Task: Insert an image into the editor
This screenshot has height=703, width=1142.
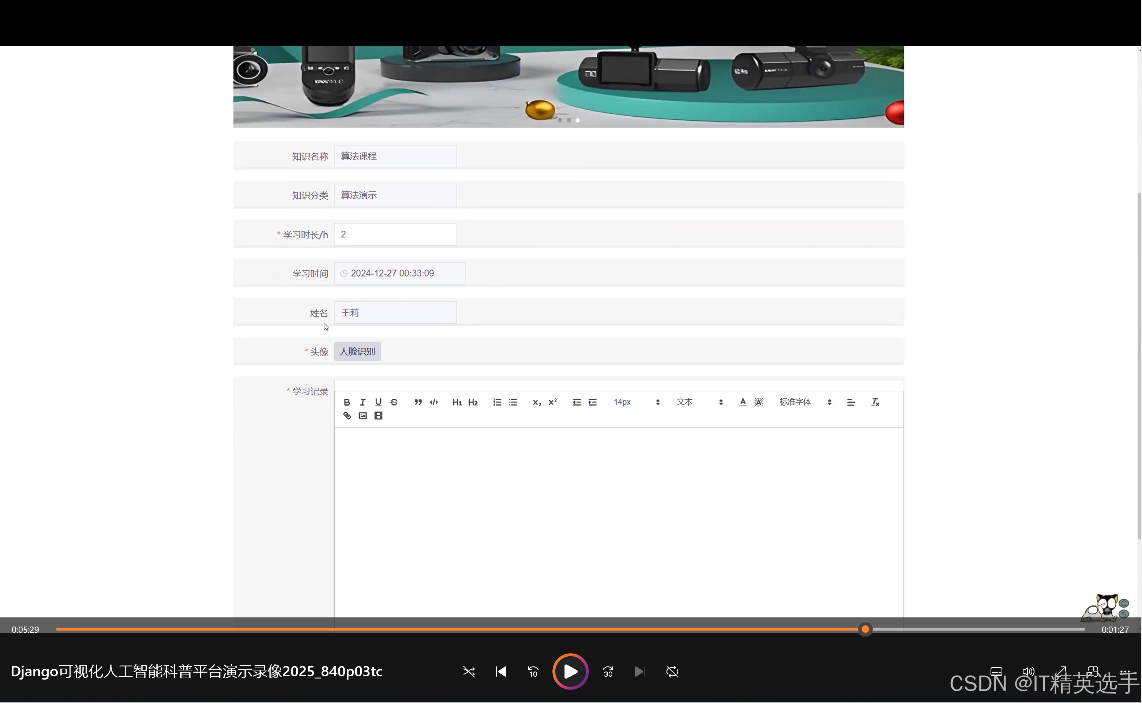Action: [x=363, y=416]
